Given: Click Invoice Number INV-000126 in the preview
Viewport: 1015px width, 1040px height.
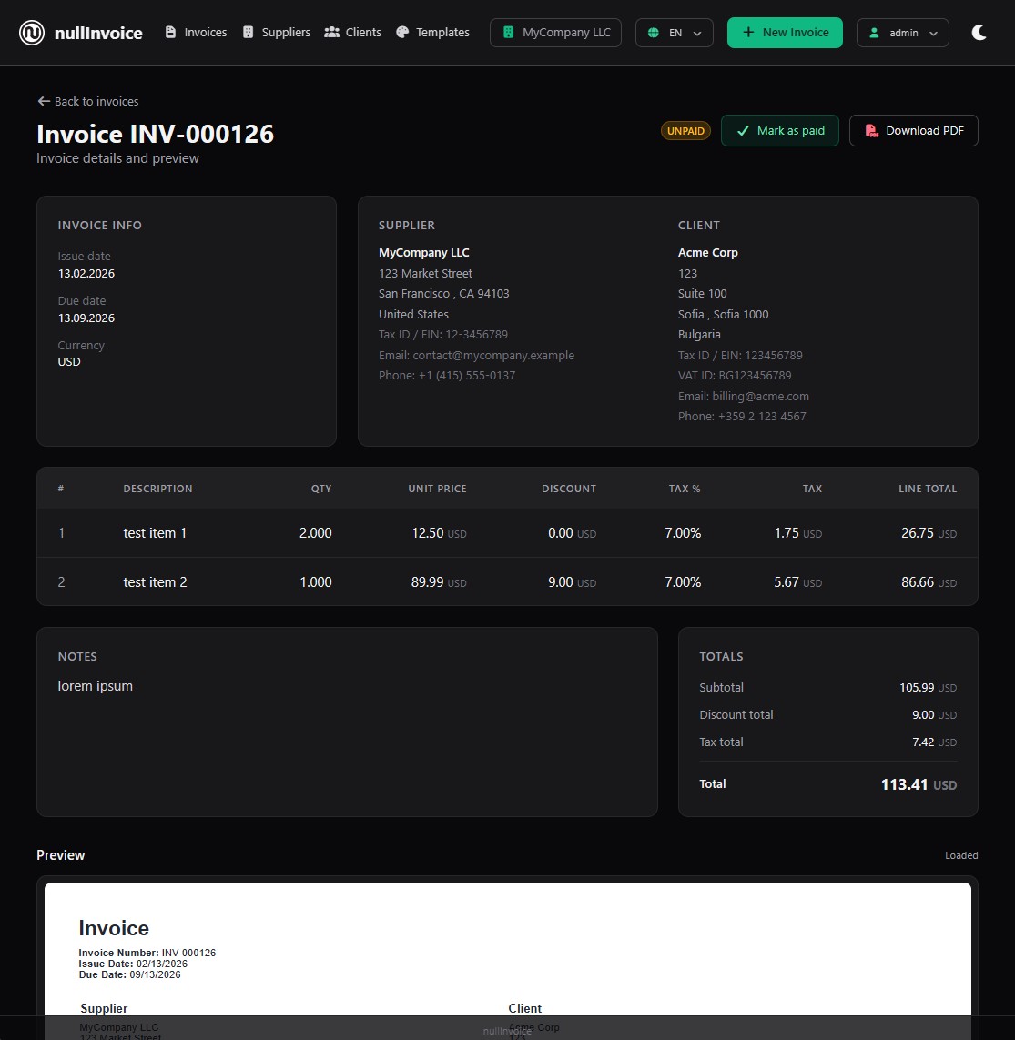Looking at the screenshot, I should [x=147, y=953].
